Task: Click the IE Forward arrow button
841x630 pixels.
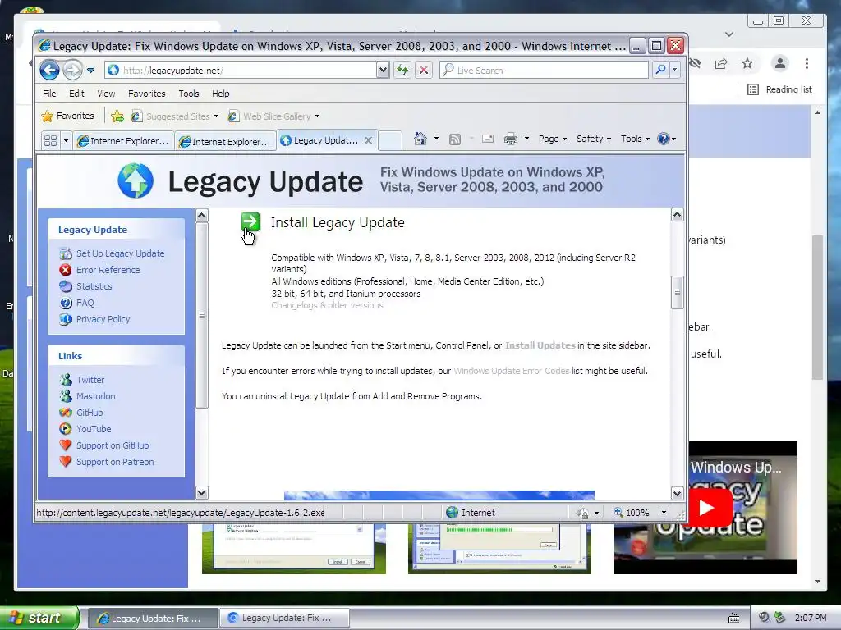Action: click(72, 70)
